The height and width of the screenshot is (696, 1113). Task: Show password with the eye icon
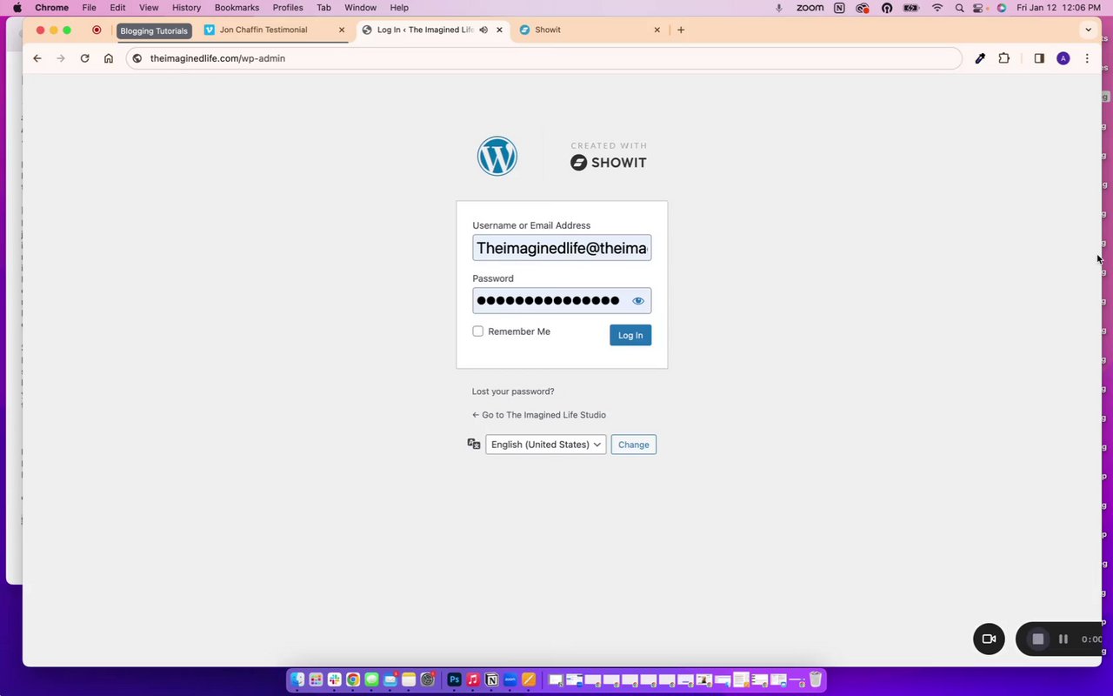638,301
